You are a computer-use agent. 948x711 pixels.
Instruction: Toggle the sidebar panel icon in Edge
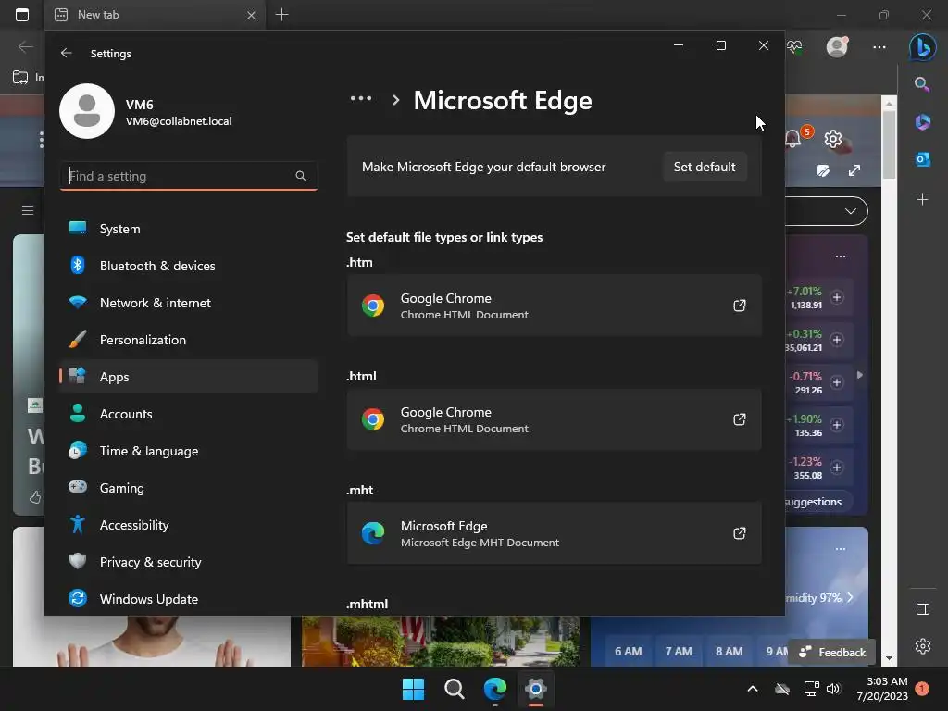[923, 609]
